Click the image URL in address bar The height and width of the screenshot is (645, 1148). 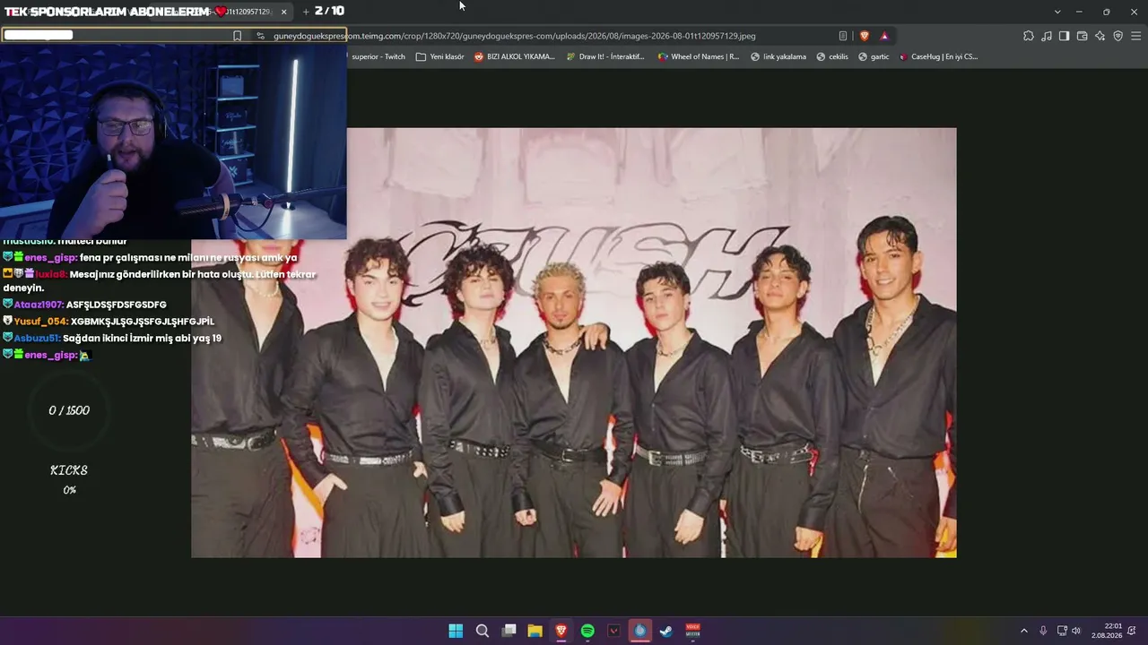tap(514, 36)
